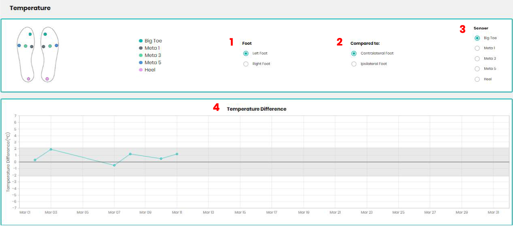513x226 pixels.
Task: Select Meta 1 sensor radio button
Action: pos(477,48)
